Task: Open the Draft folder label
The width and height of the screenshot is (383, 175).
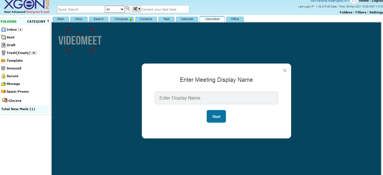Action: [11, 45]
